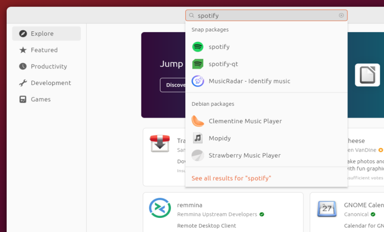Click the spotify-qt package icon

(x=198, y=64)
